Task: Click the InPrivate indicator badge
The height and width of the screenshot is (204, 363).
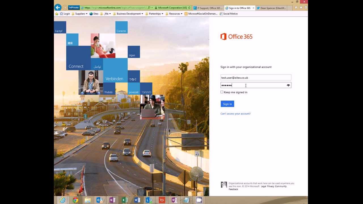Action: (x=74, y=8)
